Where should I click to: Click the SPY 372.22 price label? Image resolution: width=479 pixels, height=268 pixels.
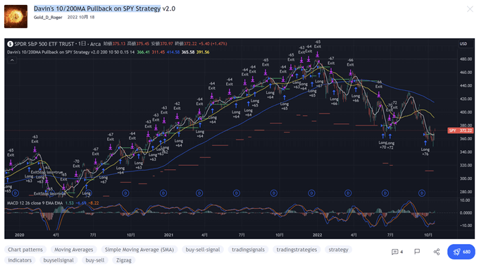(461, 130)
